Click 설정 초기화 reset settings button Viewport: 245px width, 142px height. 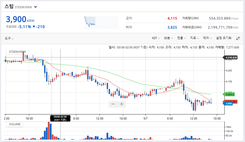pos(224,38)
